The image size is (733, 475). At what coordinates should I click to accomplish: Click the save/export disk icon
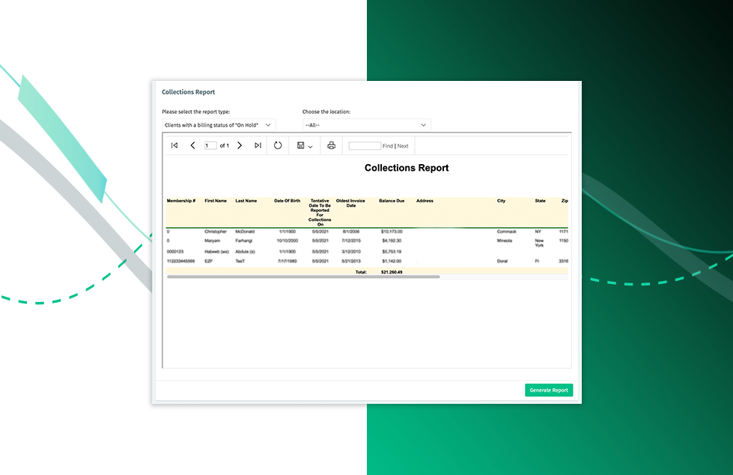coord(300,145)
